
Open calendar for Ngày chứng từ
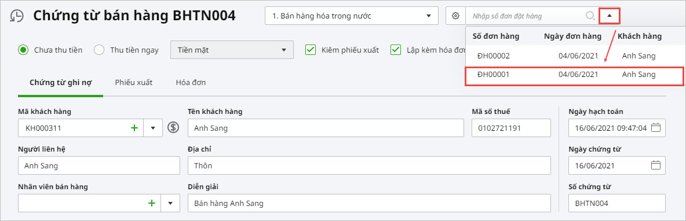click(x=655, y=165)
